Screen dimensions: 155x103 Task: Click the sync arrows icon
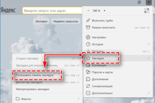click(x=88, y=86)
